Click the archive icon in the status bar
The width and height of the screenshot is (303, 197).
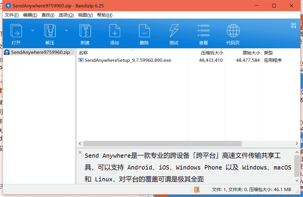pos(197,190)
